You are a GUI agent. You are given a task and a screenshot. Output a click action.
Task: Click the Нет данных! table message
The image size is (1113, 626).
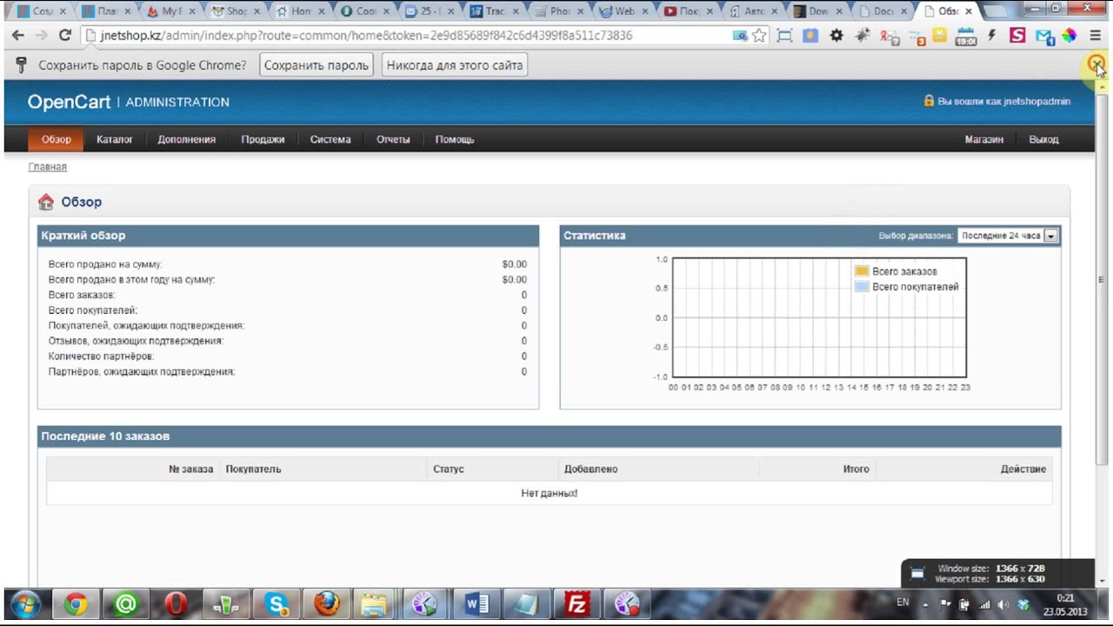point(549,493)
